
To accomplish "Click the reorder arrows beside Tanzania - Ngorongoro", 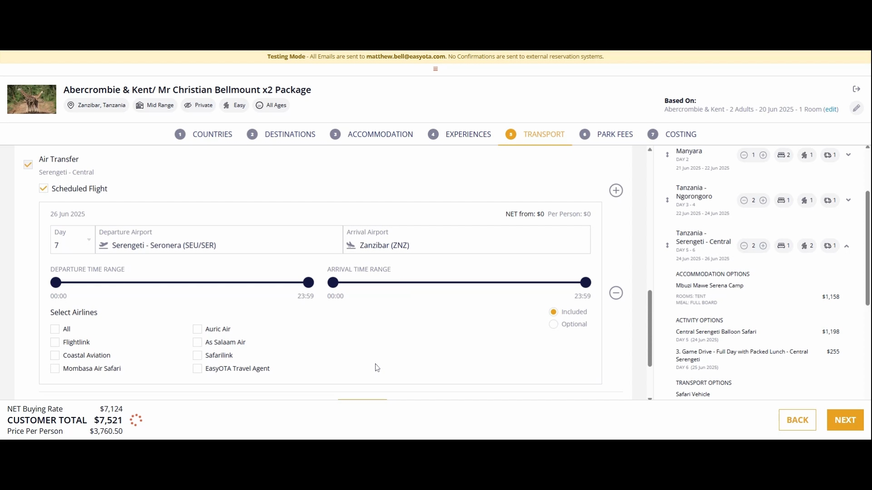I will (x=667, y=200).
